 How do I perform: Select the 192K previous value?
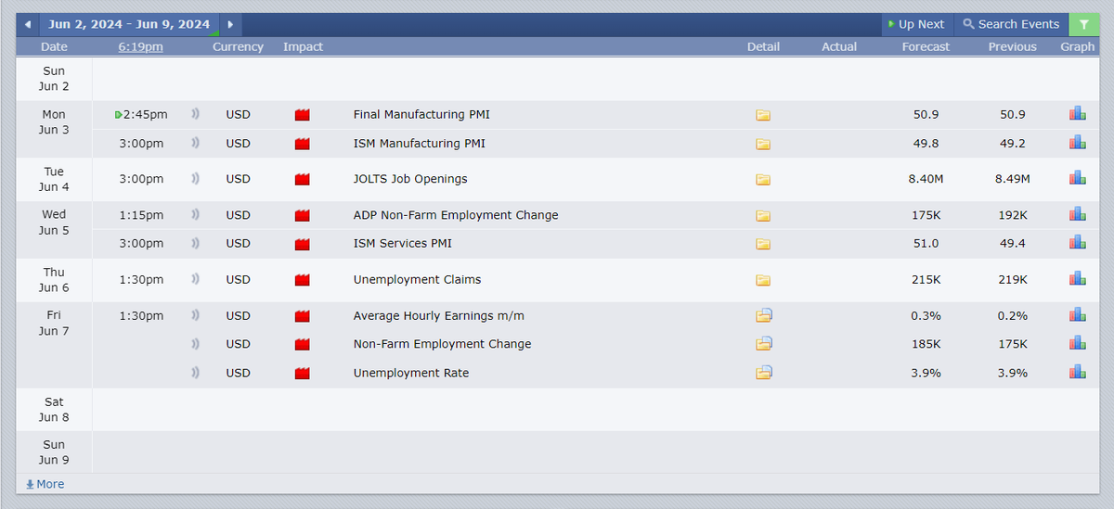coord(1012,215)
